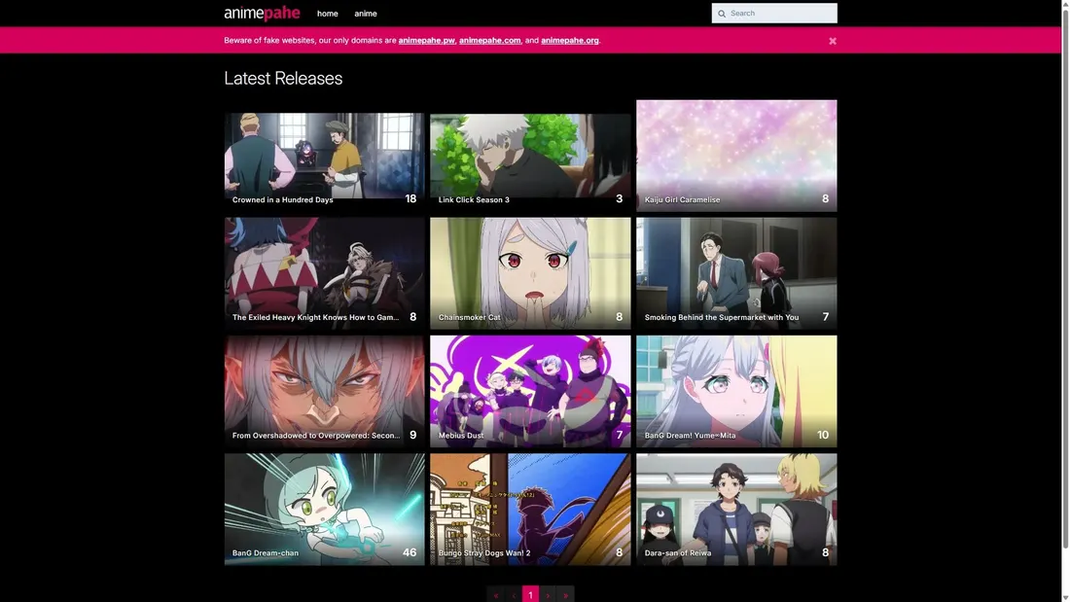
Task: Click the animepahe logo
Action: click(262, 13)
